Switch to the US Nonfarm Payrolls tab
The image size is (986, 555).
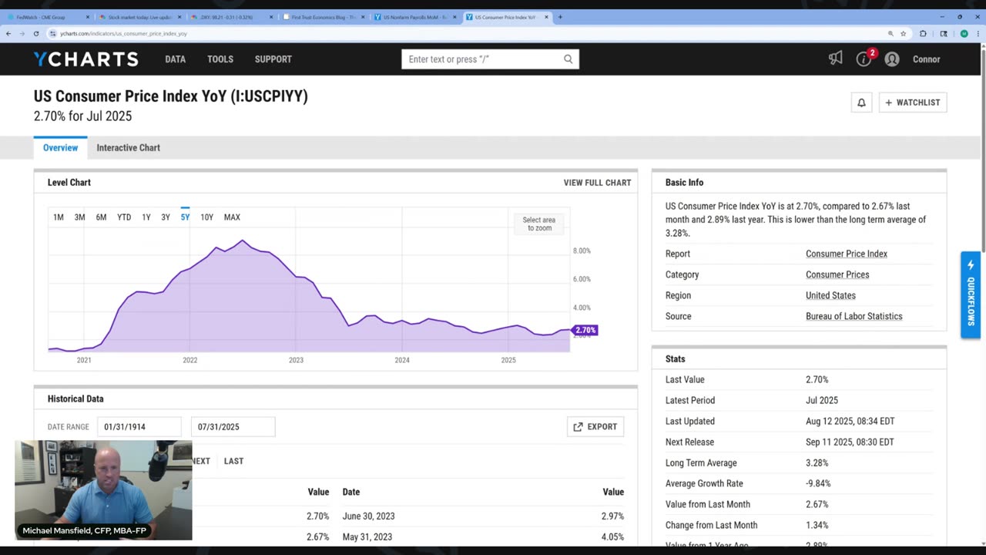414,17
